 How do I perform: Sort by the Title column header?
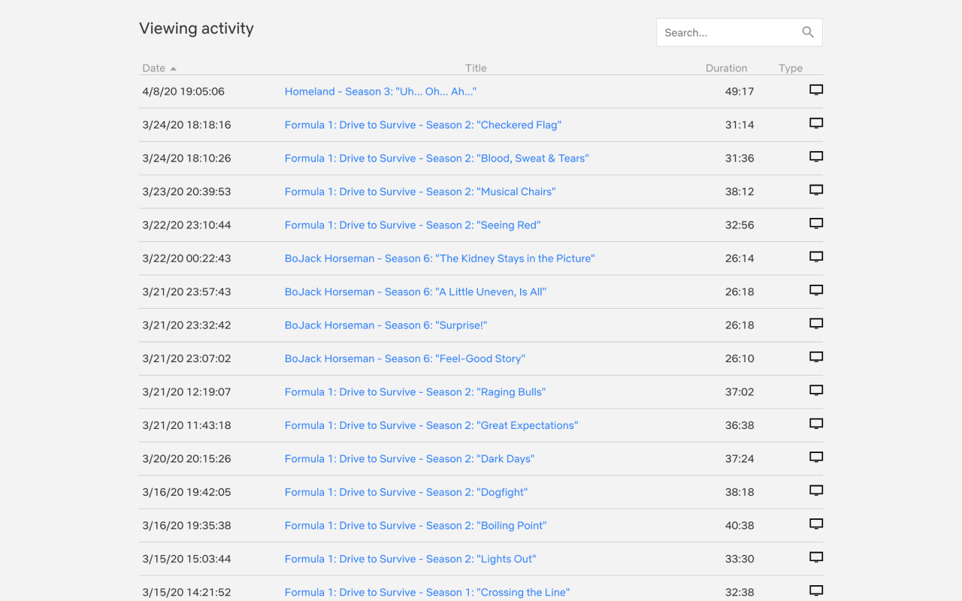476,68
